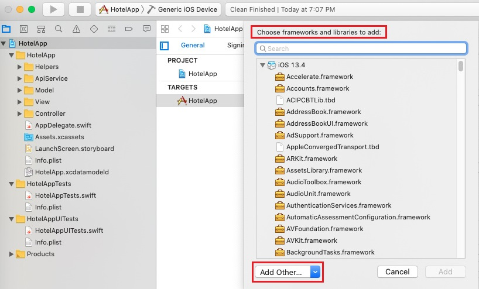Screen dimensions: 479x289
Task: Collapse the HotelAppTests folder
Action: tap(12, 184)
